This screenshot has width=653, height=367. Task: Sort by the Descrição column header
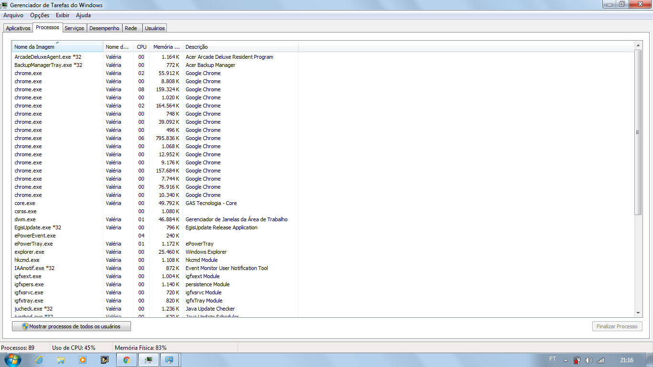tap(240, 47)
